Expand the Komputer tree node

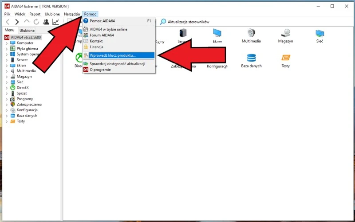click(7, 43)
